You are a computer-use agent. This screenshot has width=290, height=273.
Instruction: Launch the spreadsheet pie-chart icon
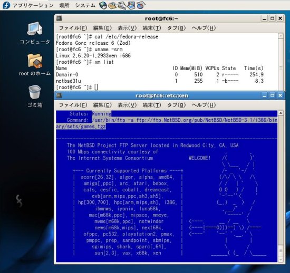141,5
